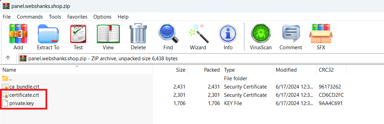Viewport: 384px width, 124px height.
Task: Click the certificate.crt file icon
Action: point(5,95)
